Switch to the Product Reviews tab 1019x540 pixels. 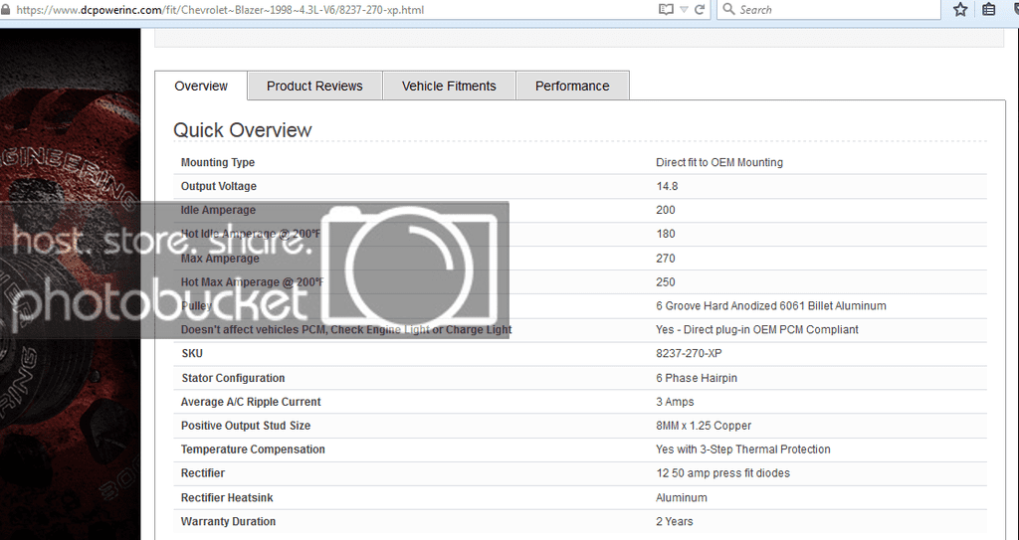tap(314, 86)
